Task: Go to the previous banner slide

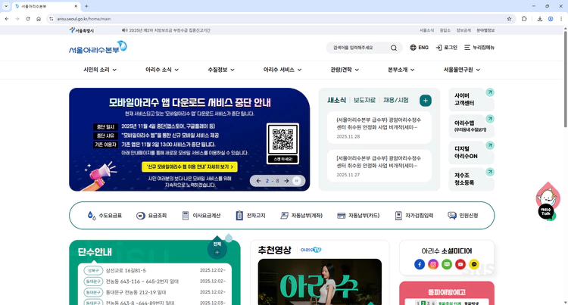Action: click(258, 181)
